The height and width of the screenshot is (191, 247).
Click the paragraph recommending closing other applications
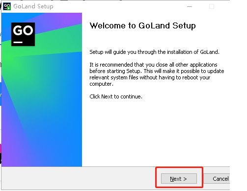(157, 74)
